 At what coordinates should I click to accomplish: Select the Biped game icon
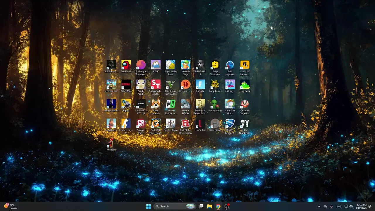(x=126, y=106)
